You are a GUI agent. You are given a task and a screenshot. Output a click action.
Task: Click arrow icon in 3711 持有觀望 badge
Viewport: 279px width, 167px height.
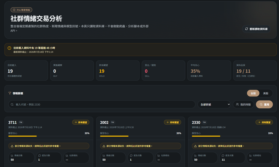click(75, 122)
